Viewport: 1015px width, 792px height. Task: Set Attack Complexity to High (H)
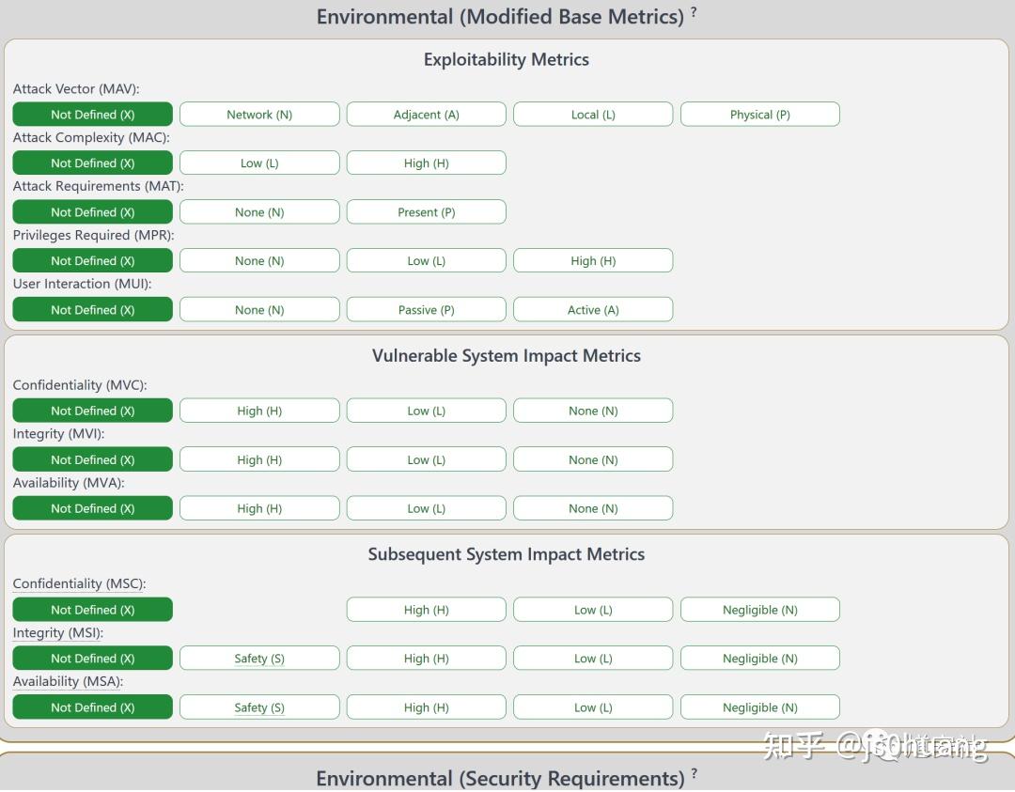tap(426, 163)
